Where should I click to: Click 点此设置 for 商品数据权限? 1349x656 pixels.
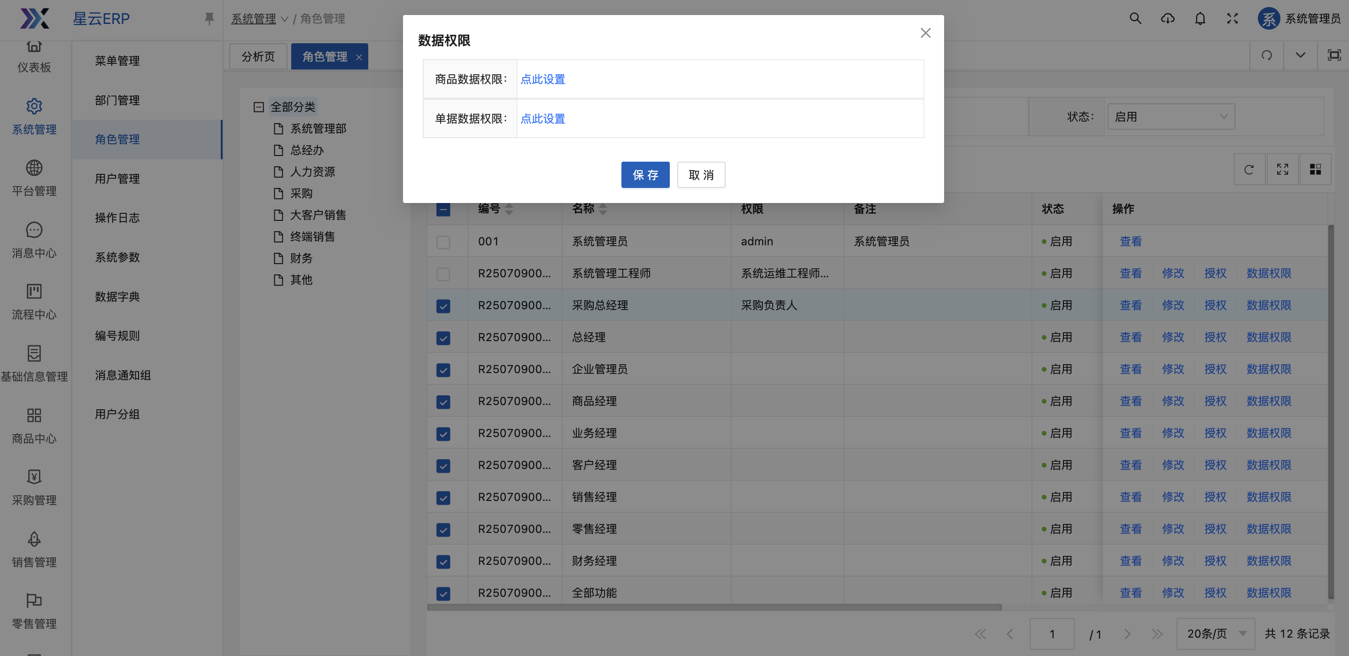pos(543,79)
